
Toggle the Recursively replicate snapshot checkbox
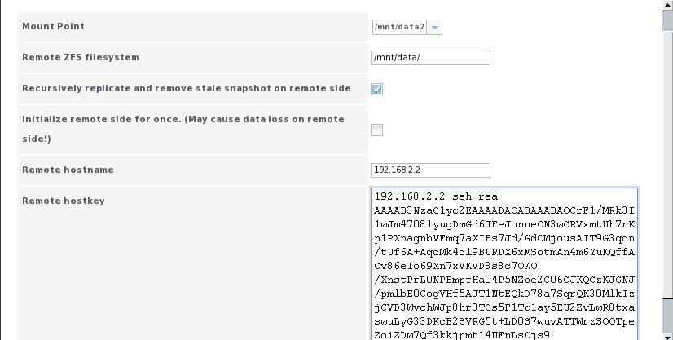coord(377,89)
